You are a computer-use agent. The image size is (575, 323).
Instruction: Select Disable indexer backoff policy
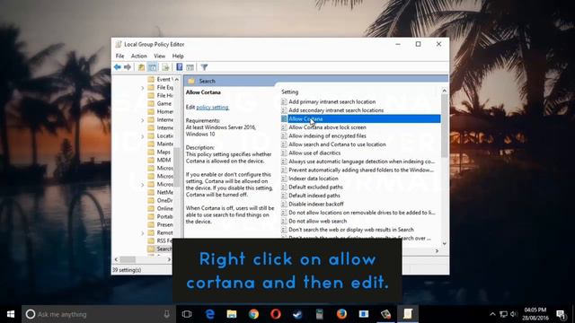coord(315,204)
